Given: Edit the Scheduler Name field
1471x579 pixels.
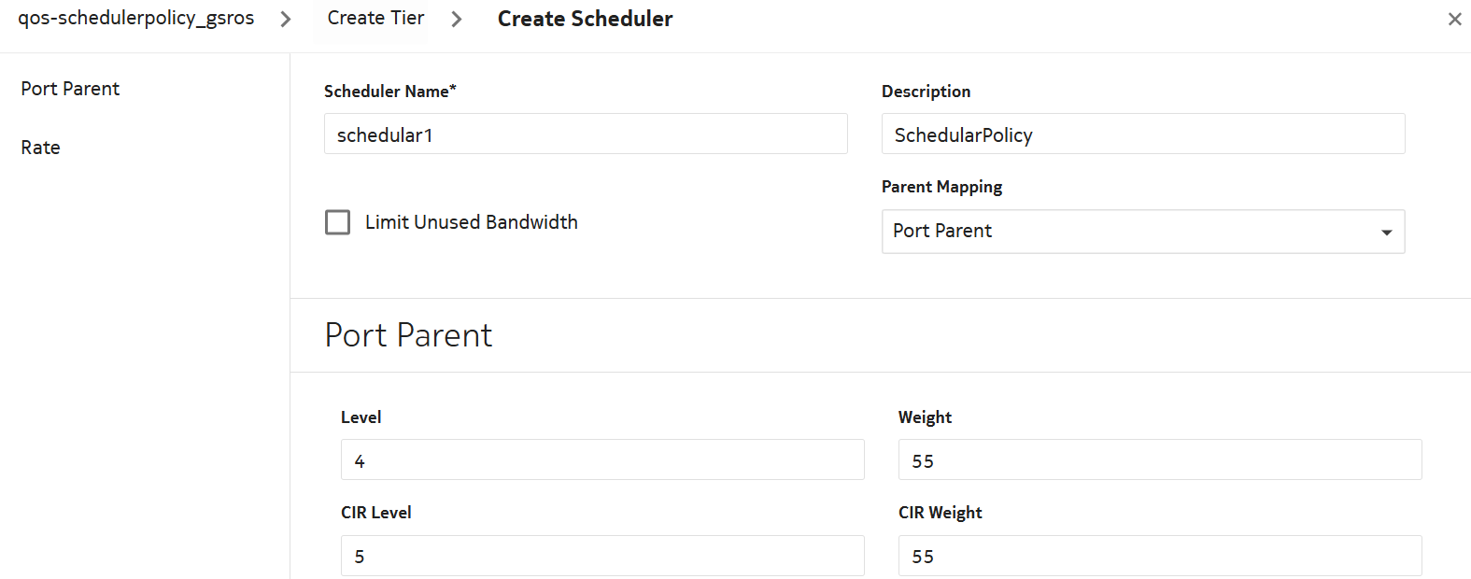Looking at the screenshot, I should [586, 134].
